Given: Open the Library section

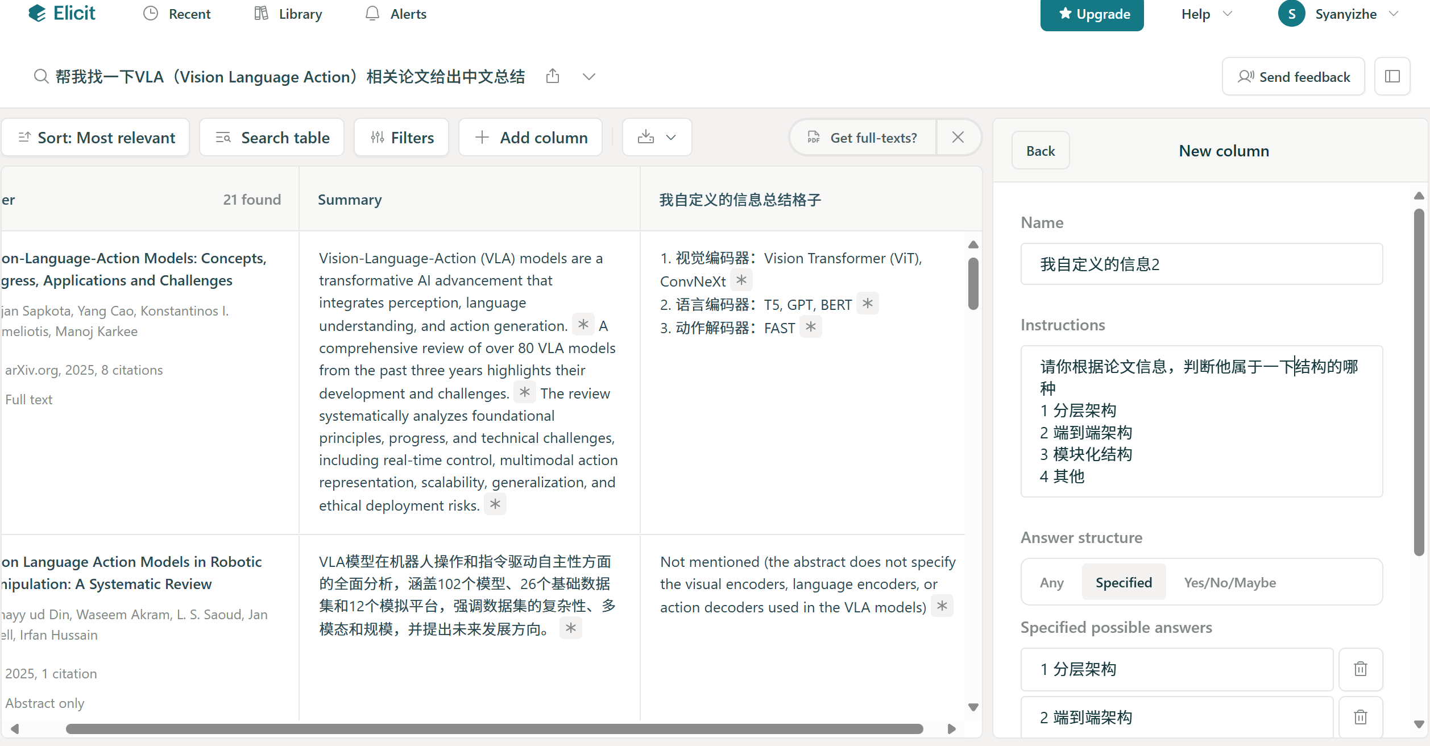Looking at the screenshot, I should tap(288, 14).
